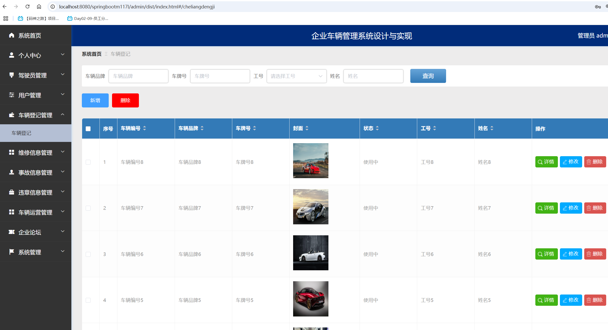608x330 pixels.
Task: Sort by 状态 column arrows
Action: pos(377,128)
